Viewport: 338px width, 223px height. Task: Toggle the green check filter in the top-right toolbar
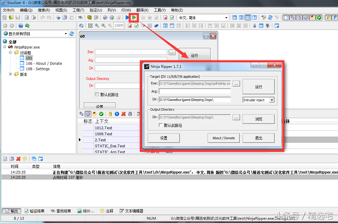[x=319, y=18]
